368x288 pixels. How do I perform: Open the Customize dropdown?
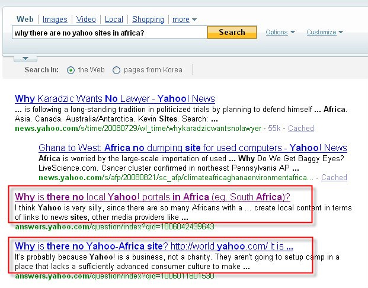pyautogui.click(x=325, y=32)
